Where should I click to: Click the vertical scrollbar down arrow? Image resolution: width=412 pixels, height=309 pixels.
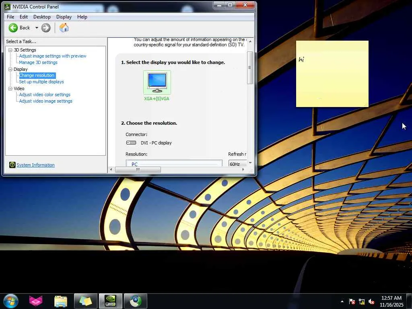pos(250,163)
